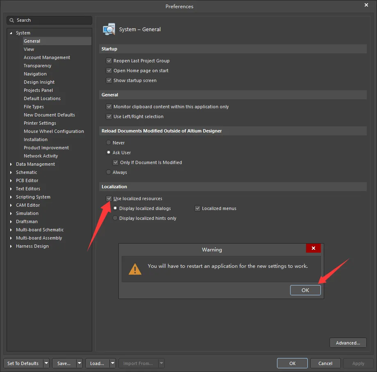Screen dimensions: 377x372
Task: Expand the Scripting System node
Action: (11, 197)
